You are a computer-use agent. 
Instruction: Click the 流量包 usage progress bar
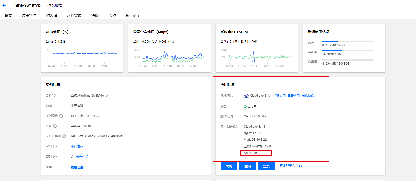348,60
